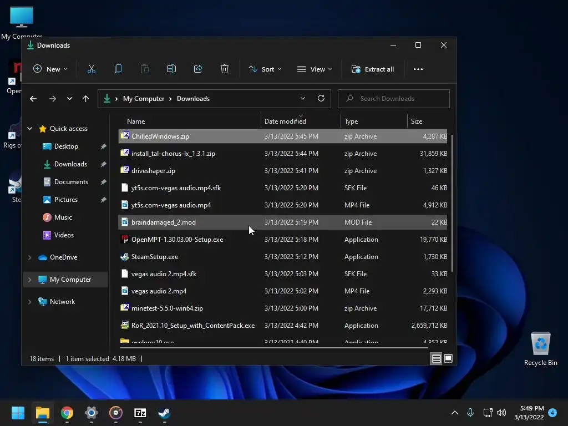Select braindamaged_2.mod file
The height and width of the screenshot is (426, 568).
(x=282, y=222)
